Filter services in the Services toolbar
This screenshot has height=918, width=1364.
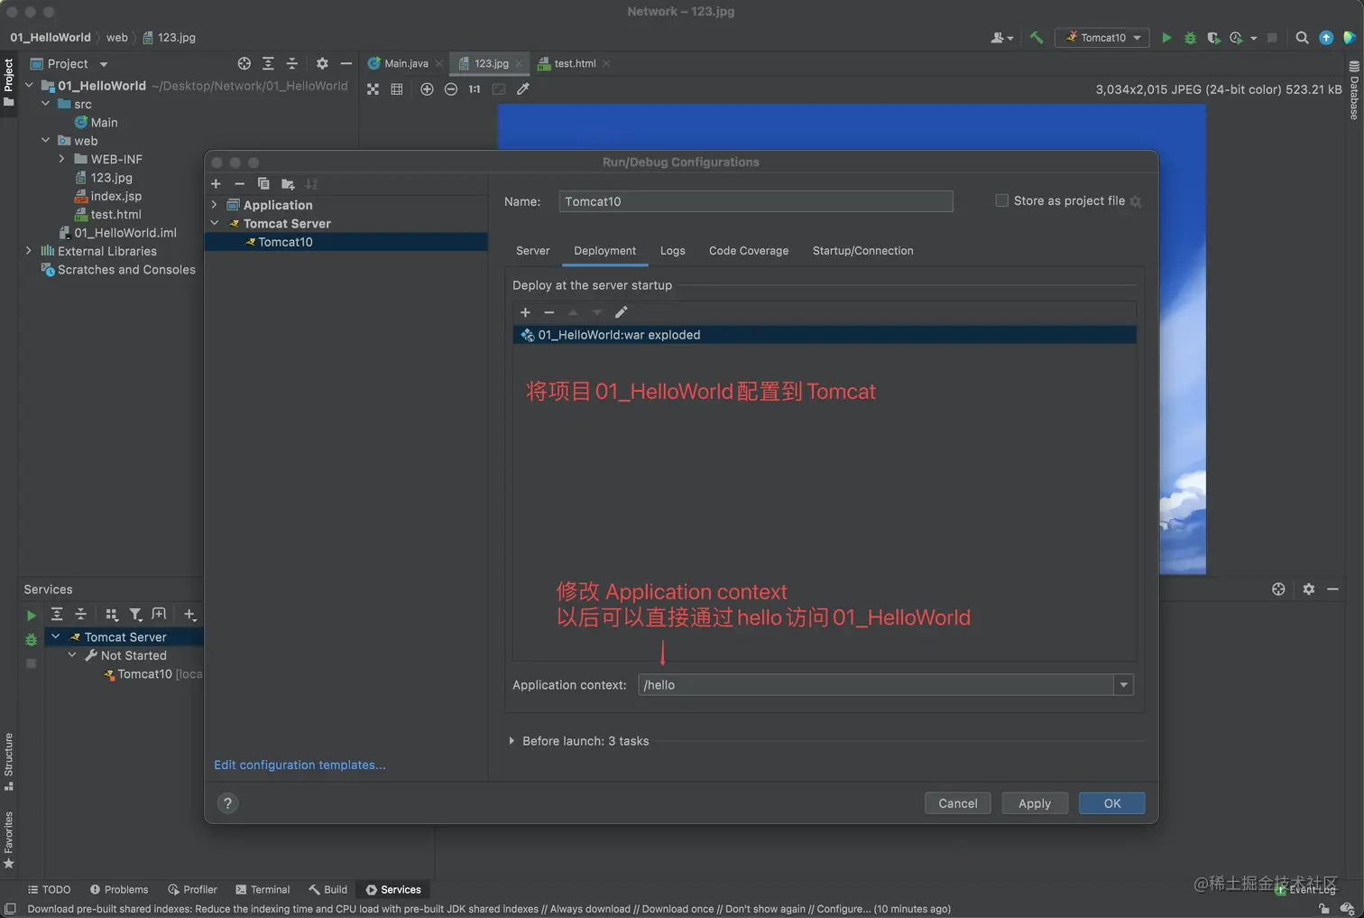tap(135, 615)
